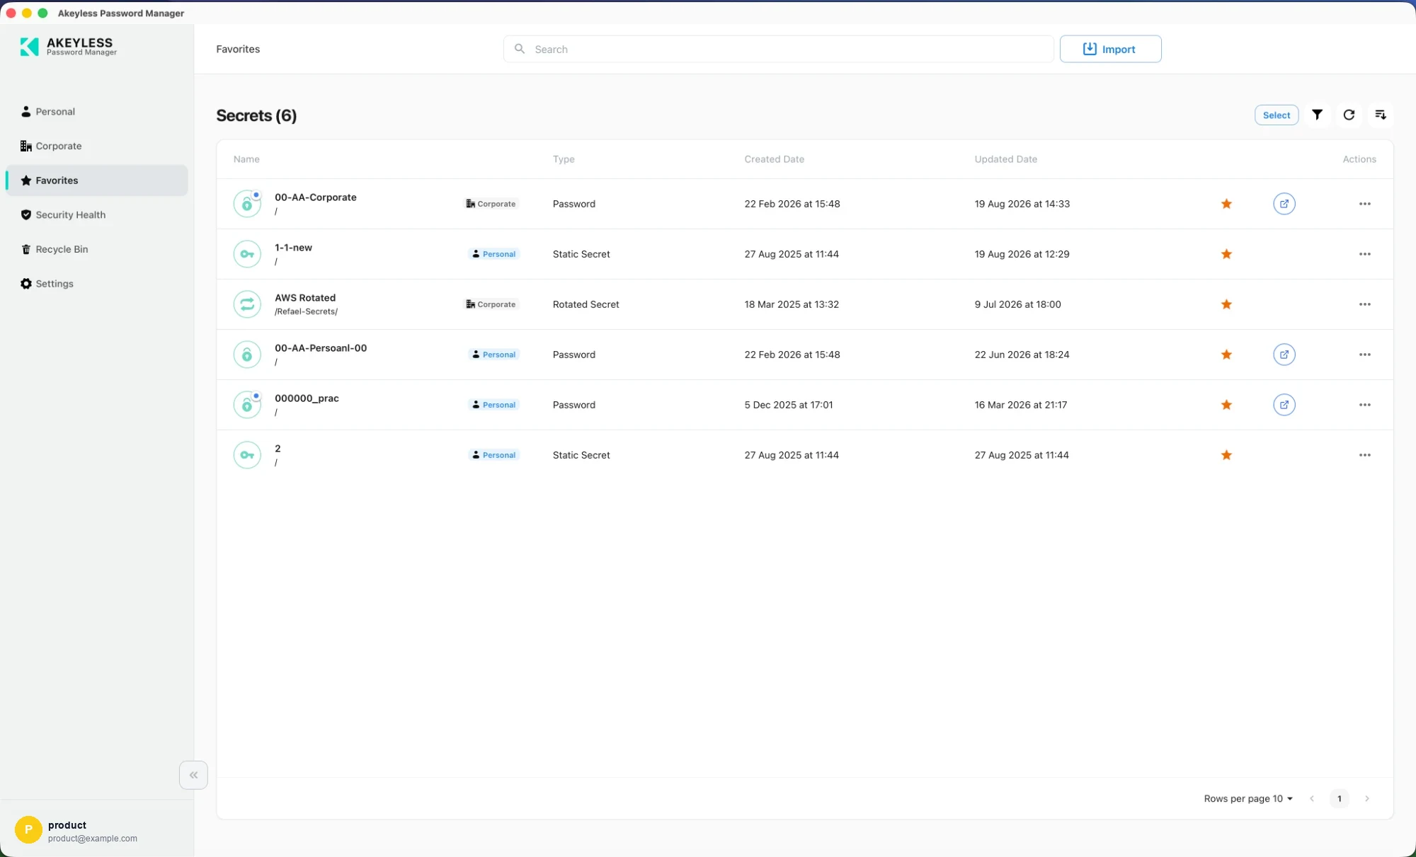Click the Import button

(1110, 49)
